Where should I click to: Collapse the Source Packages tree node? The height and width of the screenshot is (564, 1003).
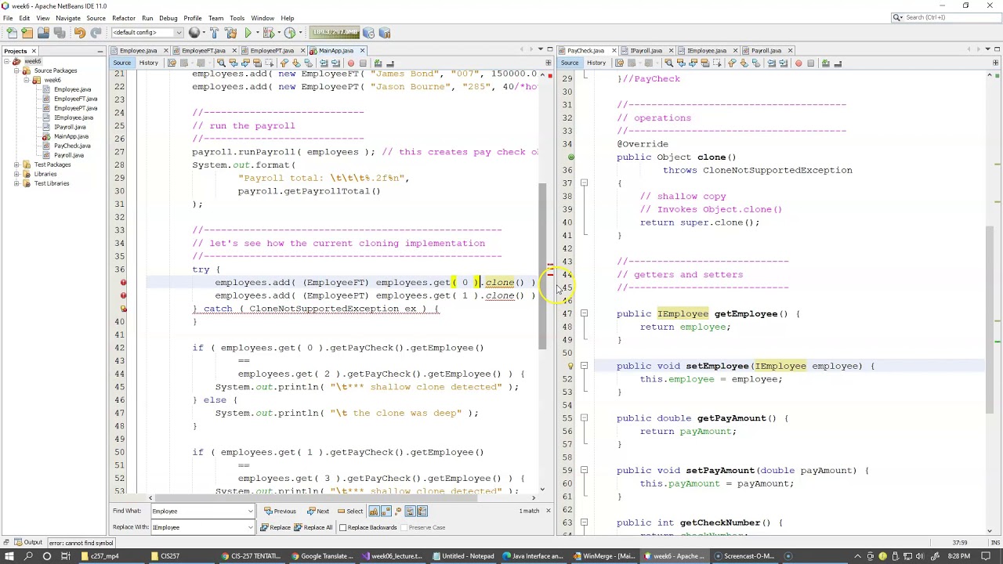pos(16,70)
